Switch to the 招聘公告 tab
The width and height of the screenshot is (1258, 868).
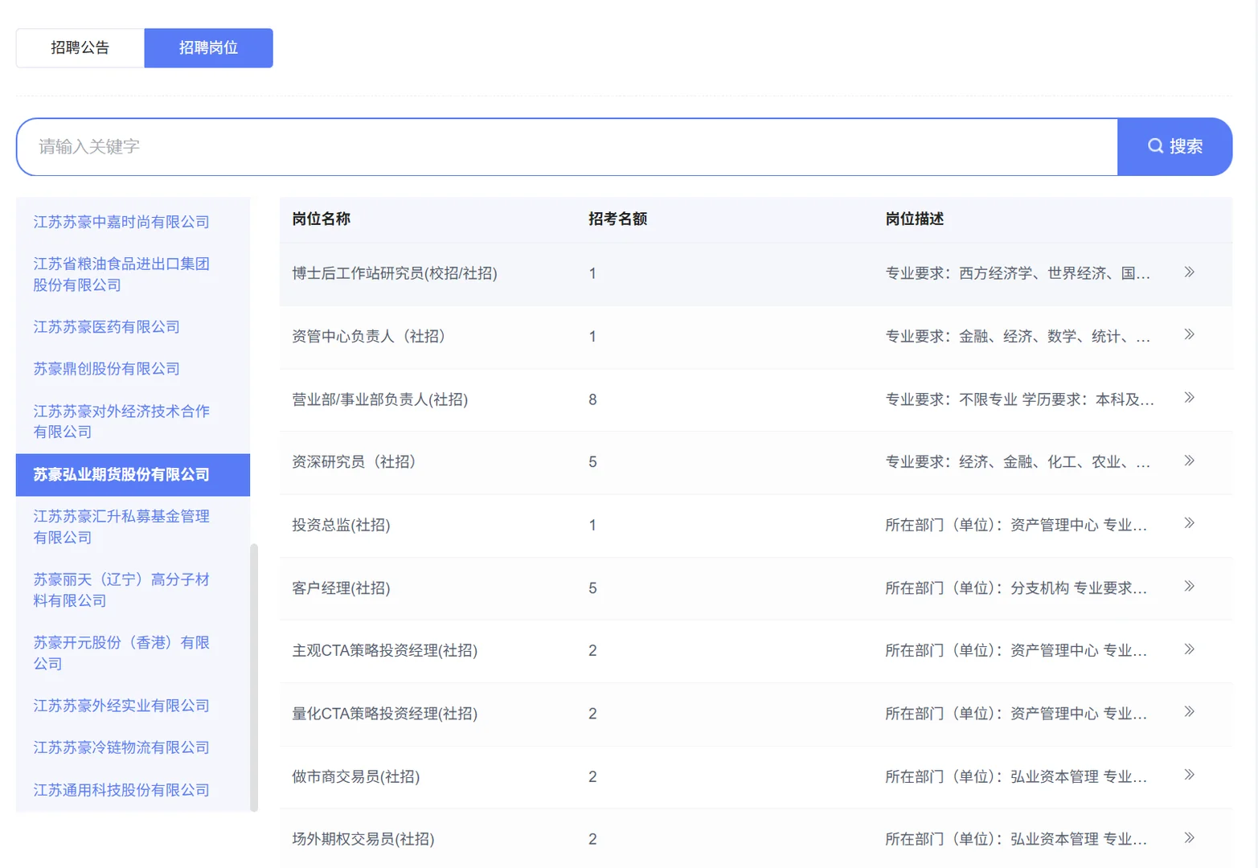click(80, 47)
